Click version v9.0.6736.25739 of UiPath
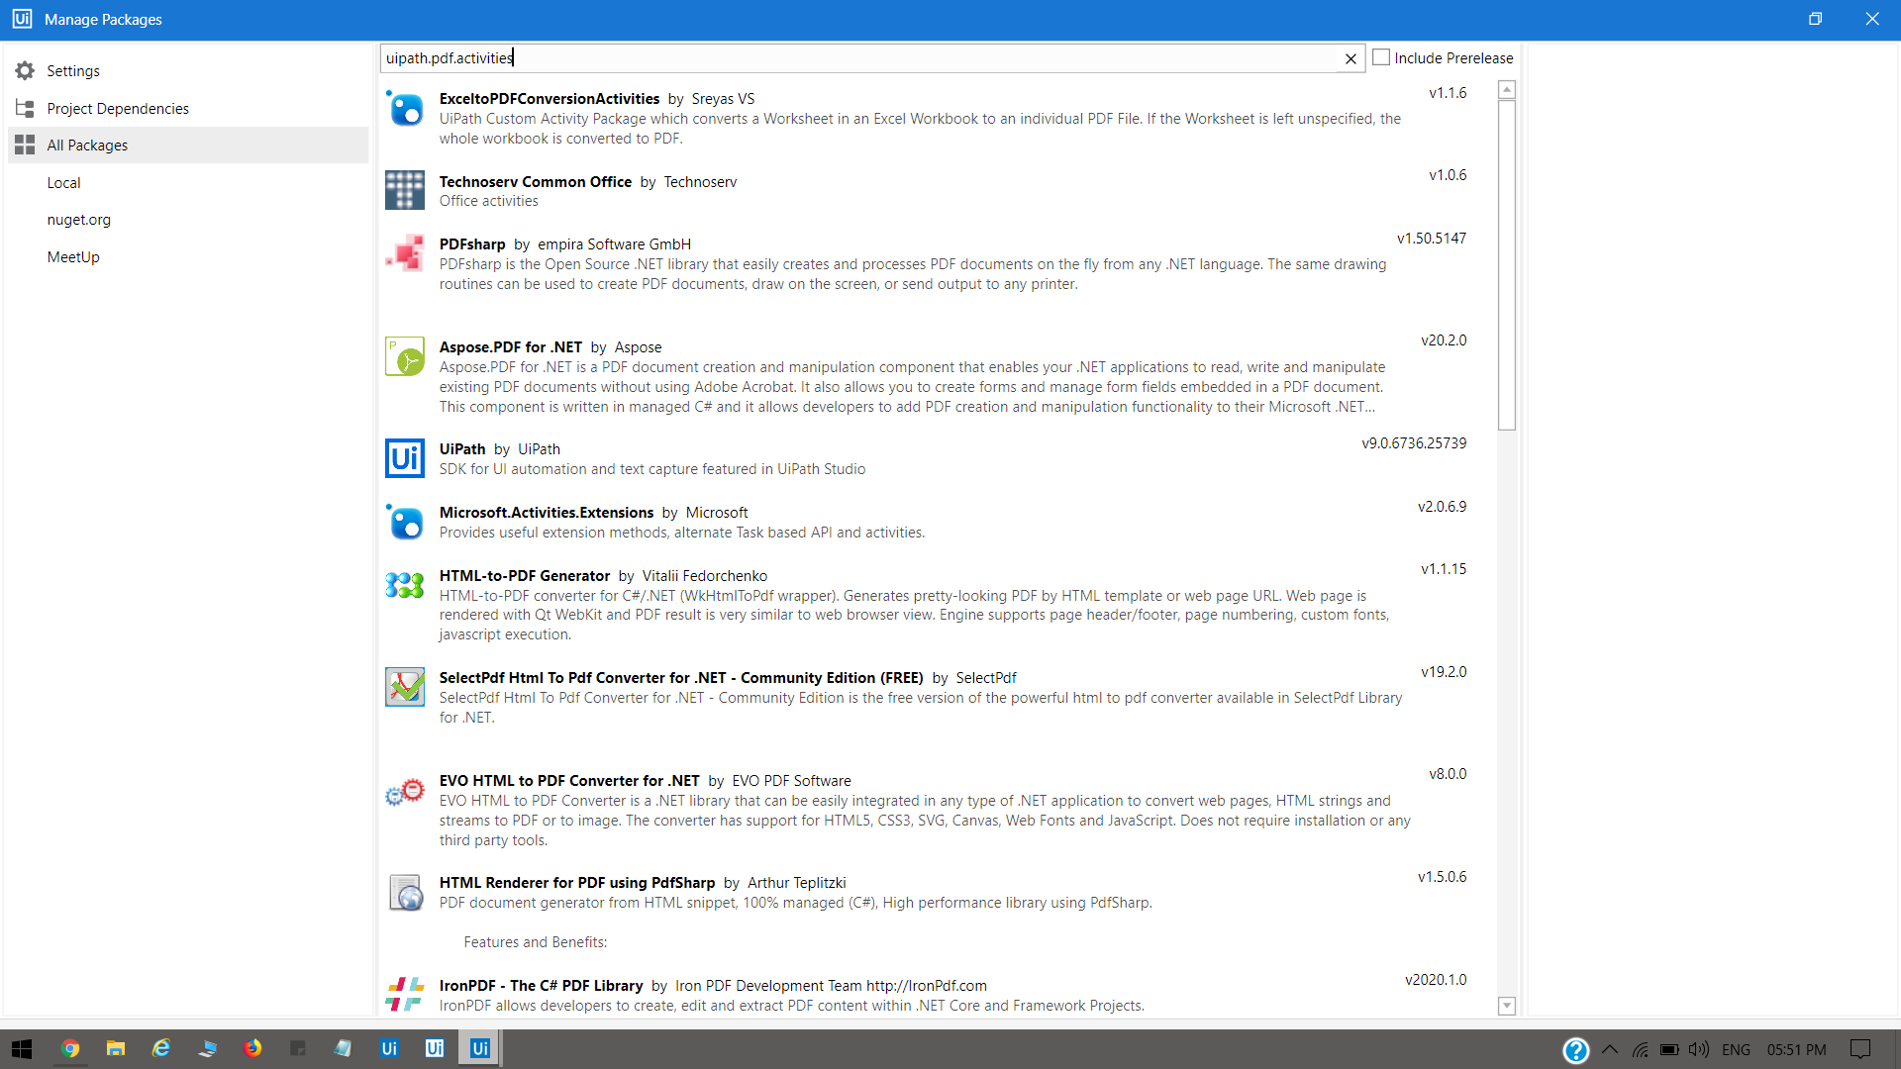This screenshot has width=1901, height=1069. pos(1414,443)
